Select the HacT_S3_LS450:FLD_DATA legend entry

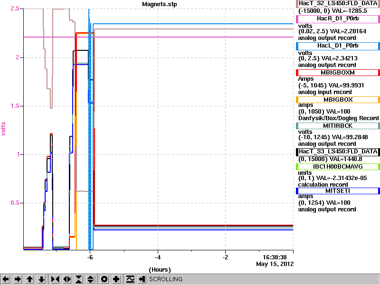338,152
